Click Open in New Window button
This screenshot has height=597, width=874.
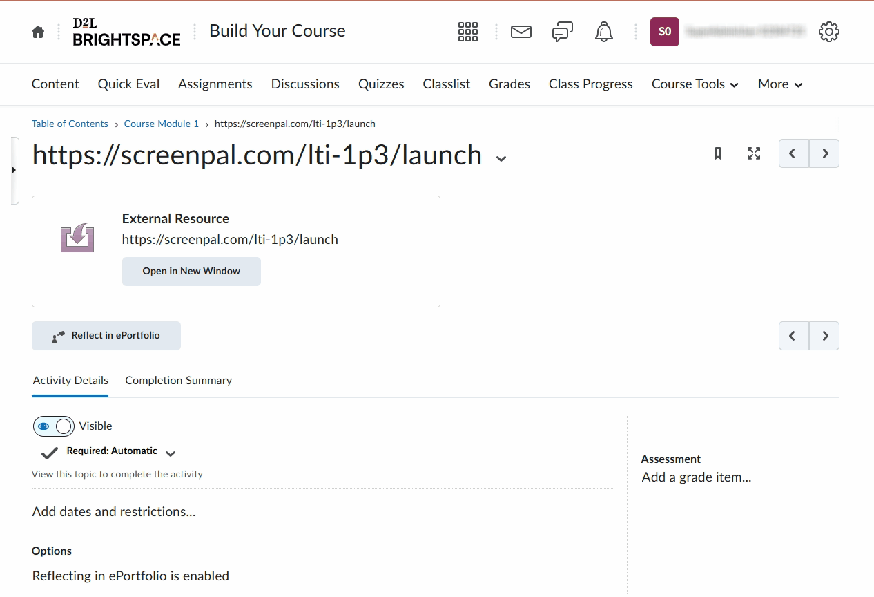coord(191,272)
